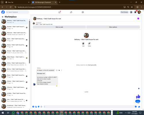This screenshot has width=144, height=115.
Task: Open the Home feed icon
Action: point(60,12)
